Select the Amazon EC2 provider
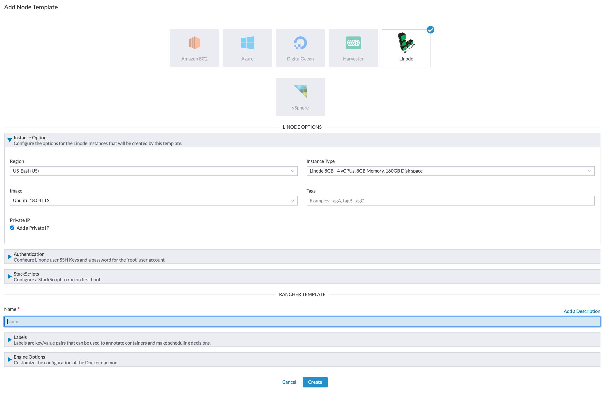The width and height of the screenshot is (602, 396). [194, 48]
